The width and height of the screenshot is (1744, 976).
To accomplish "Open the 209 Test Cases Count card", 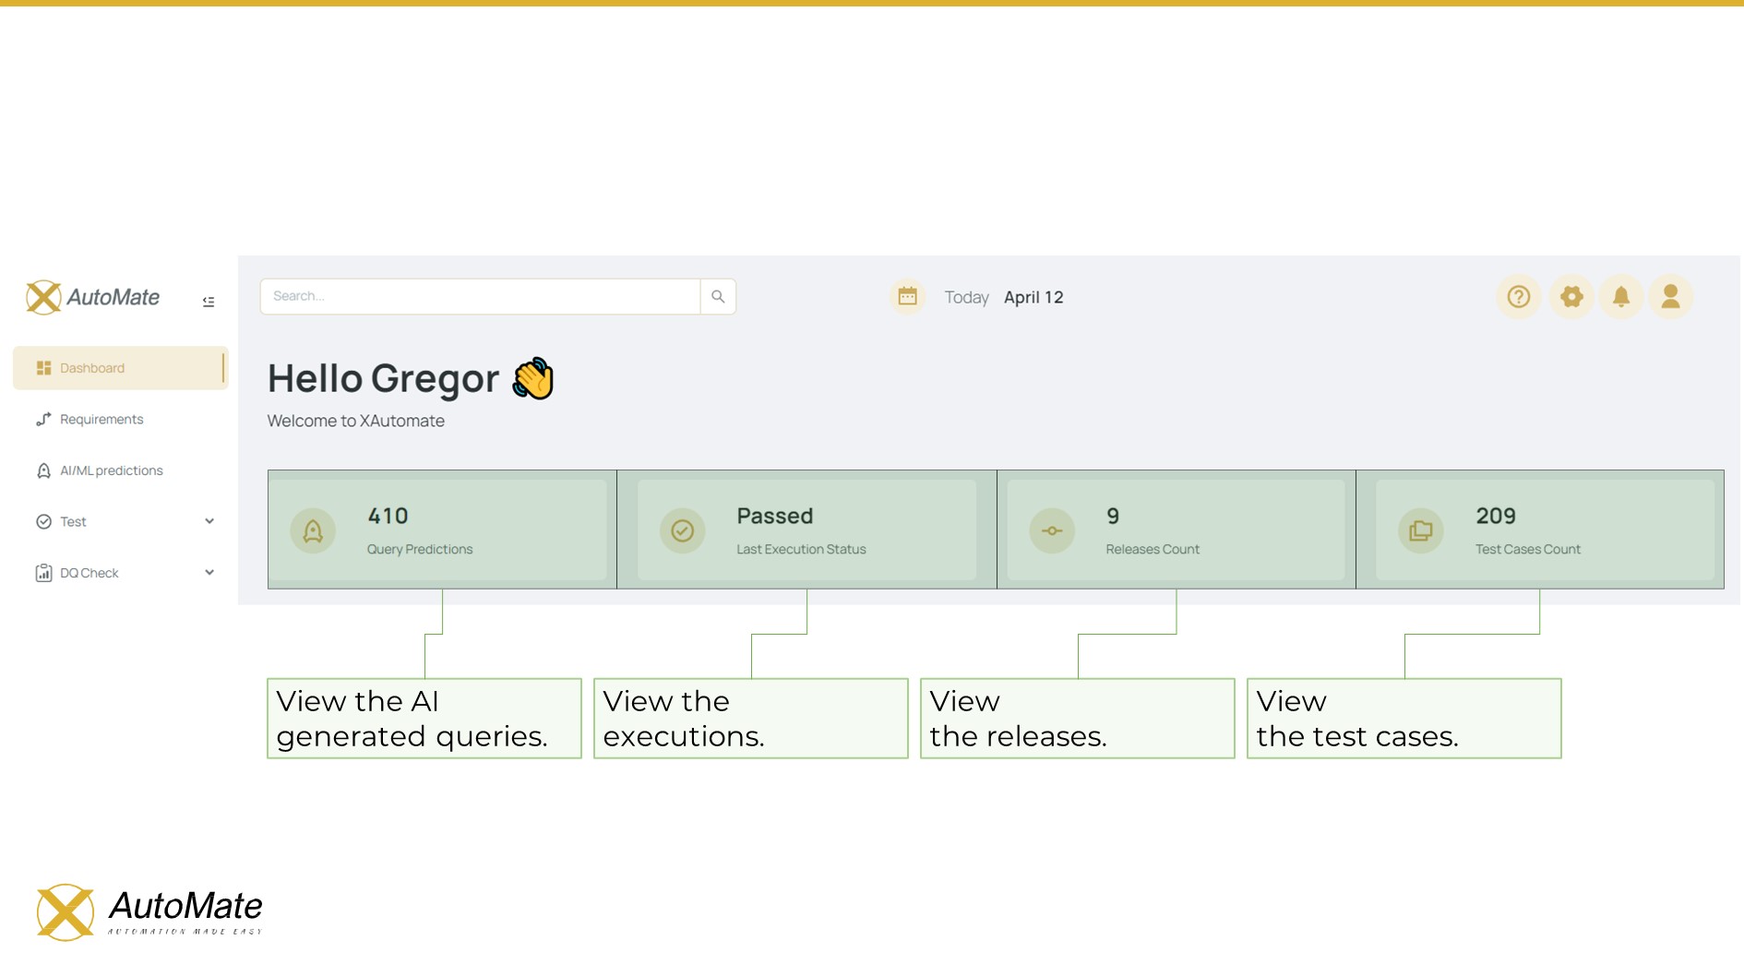I will [x=1543, y=530].
